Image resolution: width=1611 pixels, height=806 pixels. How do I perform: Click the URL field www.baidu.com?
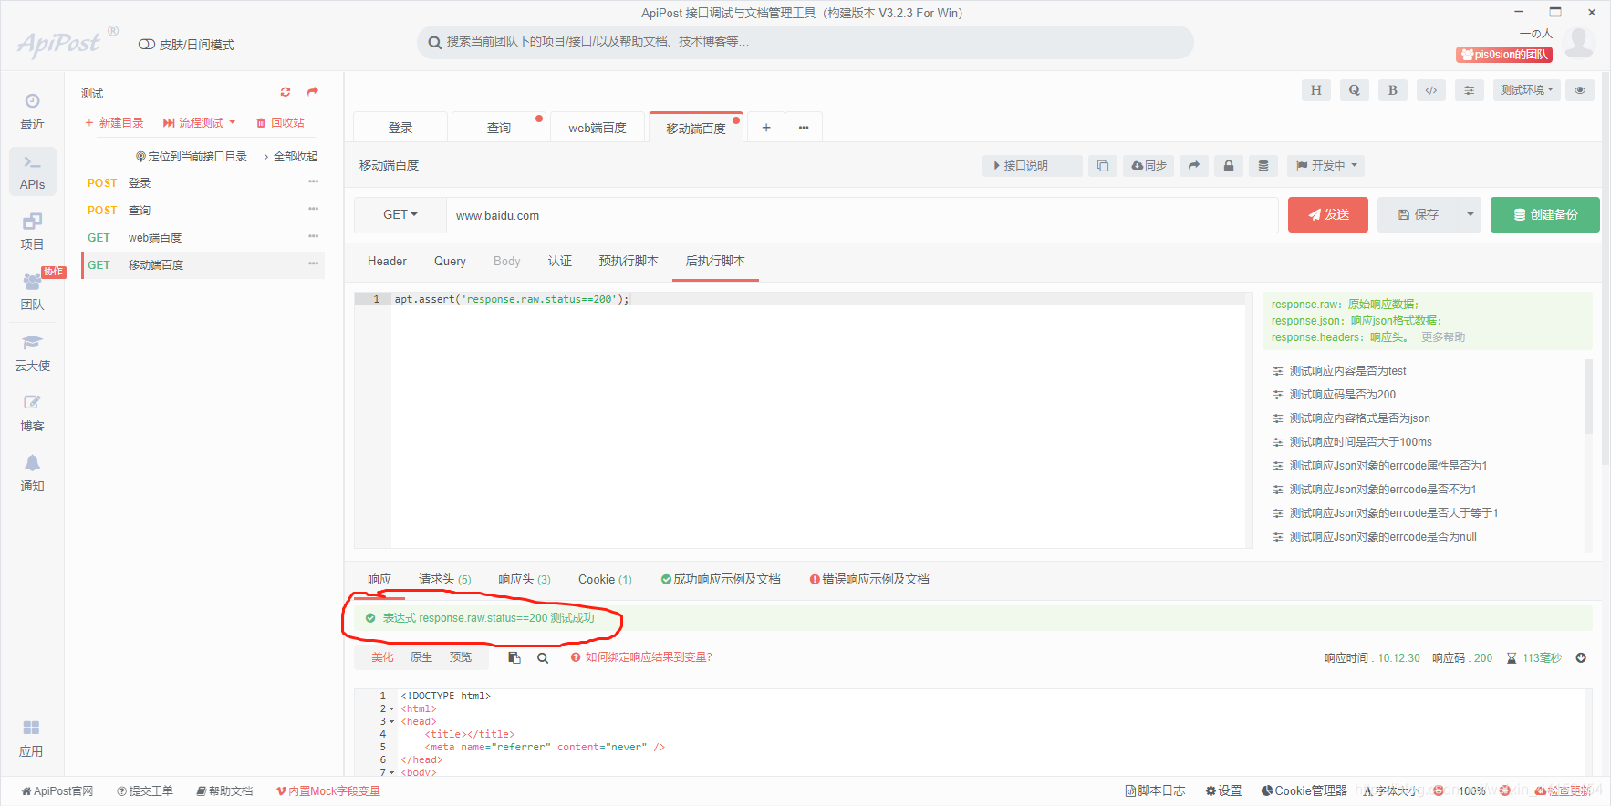pyautogui.click(x=862, y=215)
